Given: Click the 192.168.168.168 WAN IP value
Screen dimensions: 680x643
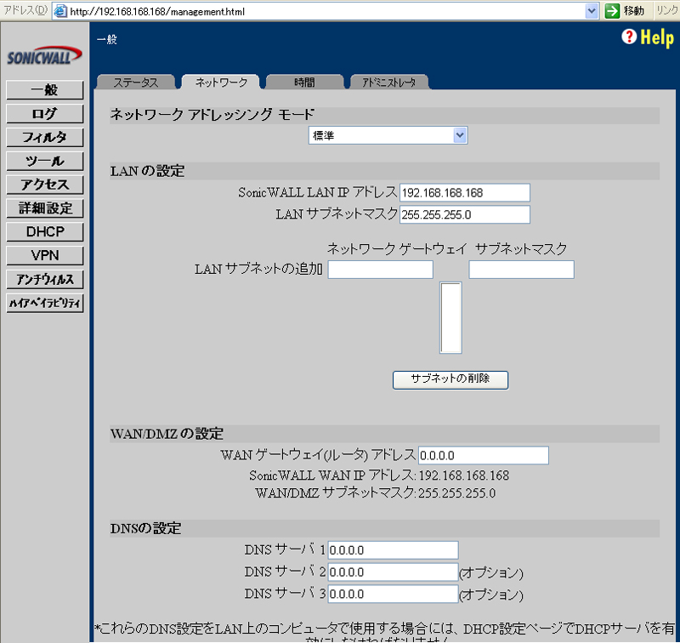Looking at the screenshot, I should coord(463,475).
